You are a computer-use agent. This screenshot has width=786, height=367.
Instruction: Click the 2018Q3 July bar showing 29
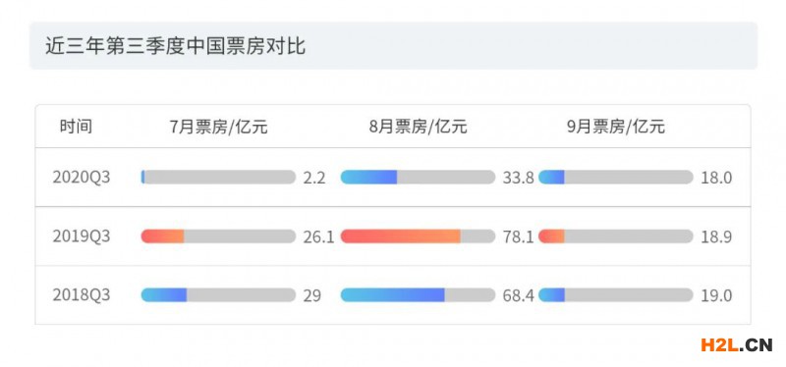(218, 295)
